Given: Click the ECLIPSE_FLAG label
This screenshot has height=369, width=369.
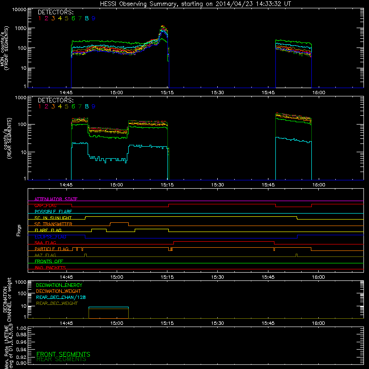Looking at the screenshot, I should (50, 237).
